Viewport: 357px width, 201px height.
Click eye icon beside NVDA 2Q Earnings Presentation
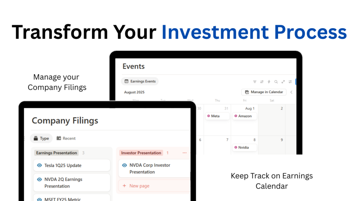(x=39, y=179)
